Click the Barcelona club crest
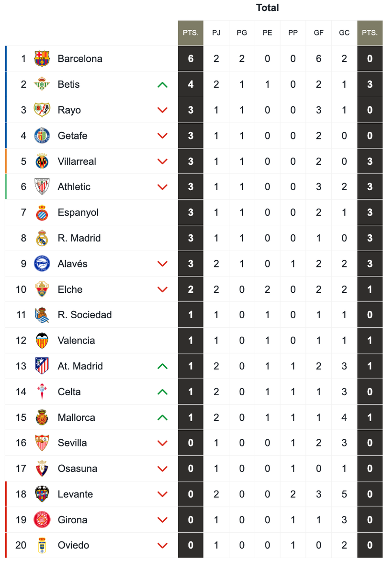Screen dimensions: 383x562 coord(42,59)
